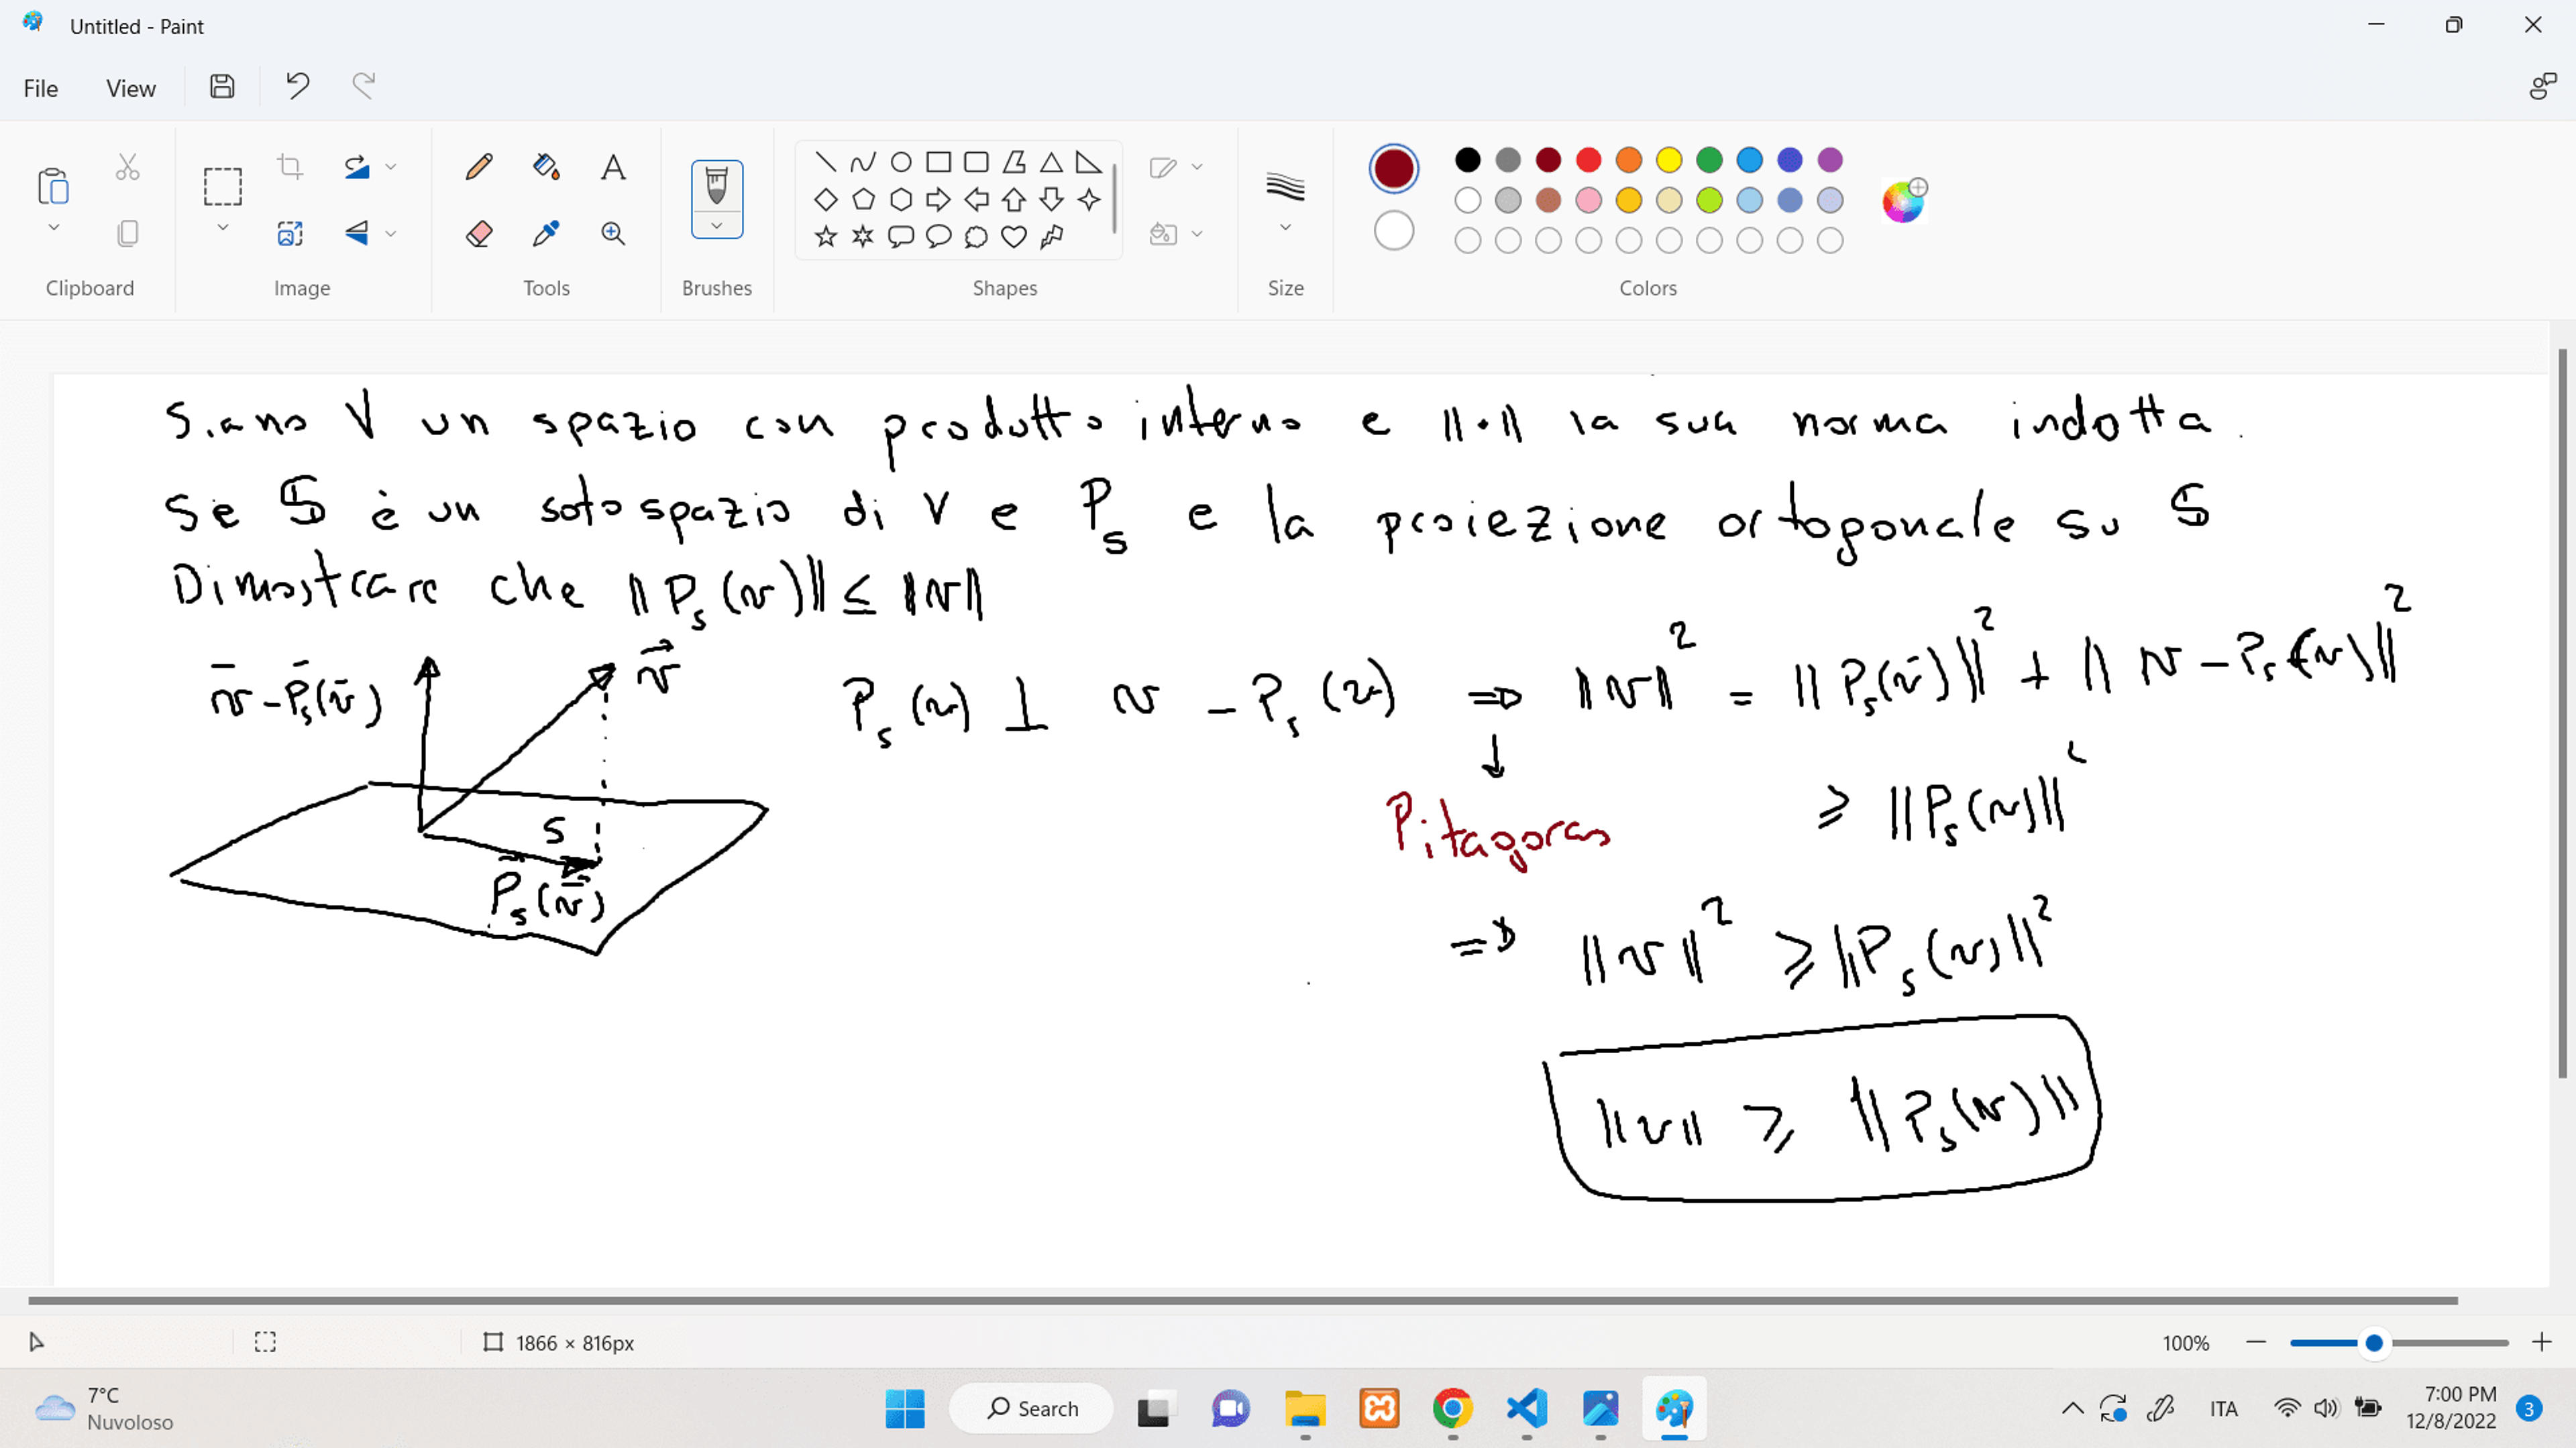This screenshot has height=1448, width=2576.
Task: Select the Color picker eyedropper tool
Action: pos(546,233)
